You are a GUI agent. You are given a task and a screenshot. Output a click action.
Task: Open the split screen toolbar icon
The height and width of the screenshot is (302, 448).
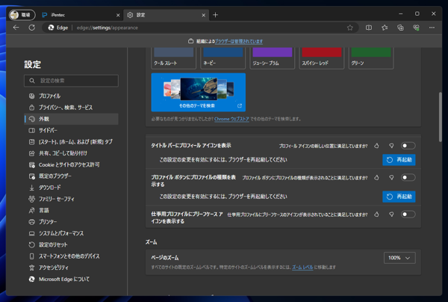click(369, 28)
